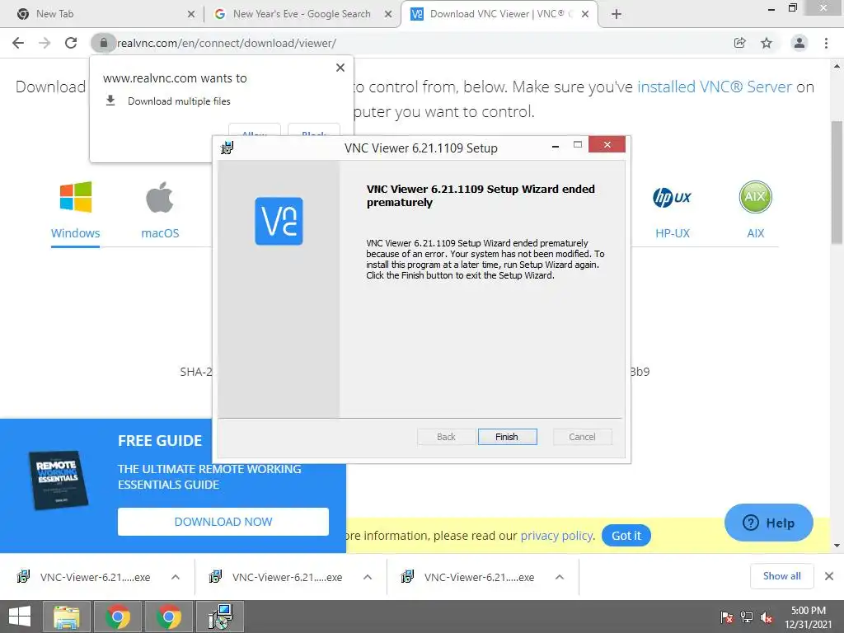Expand options for second VNC-Viewer download

tap(368, 577)
